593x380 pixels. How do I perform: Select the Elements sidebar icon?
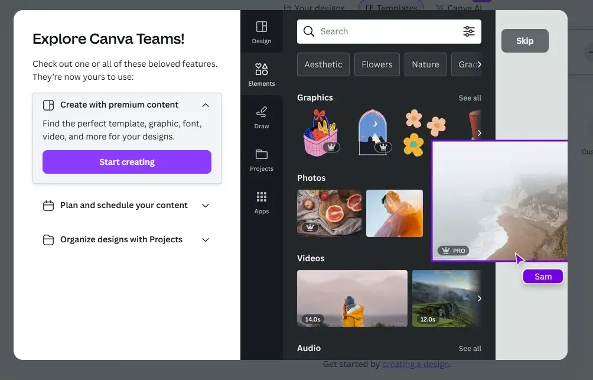click(261, 69)
